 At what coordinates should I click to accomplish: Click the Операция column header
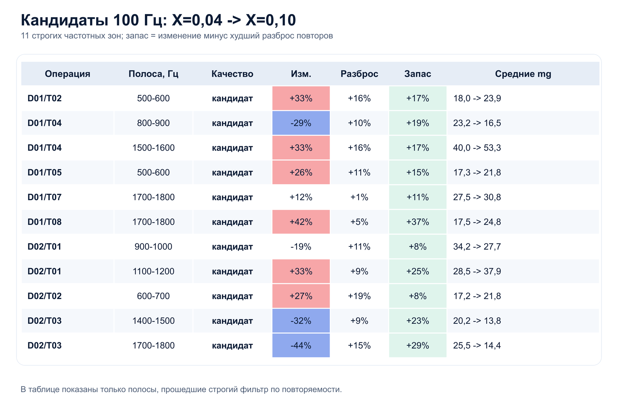(x=68, y=74)
